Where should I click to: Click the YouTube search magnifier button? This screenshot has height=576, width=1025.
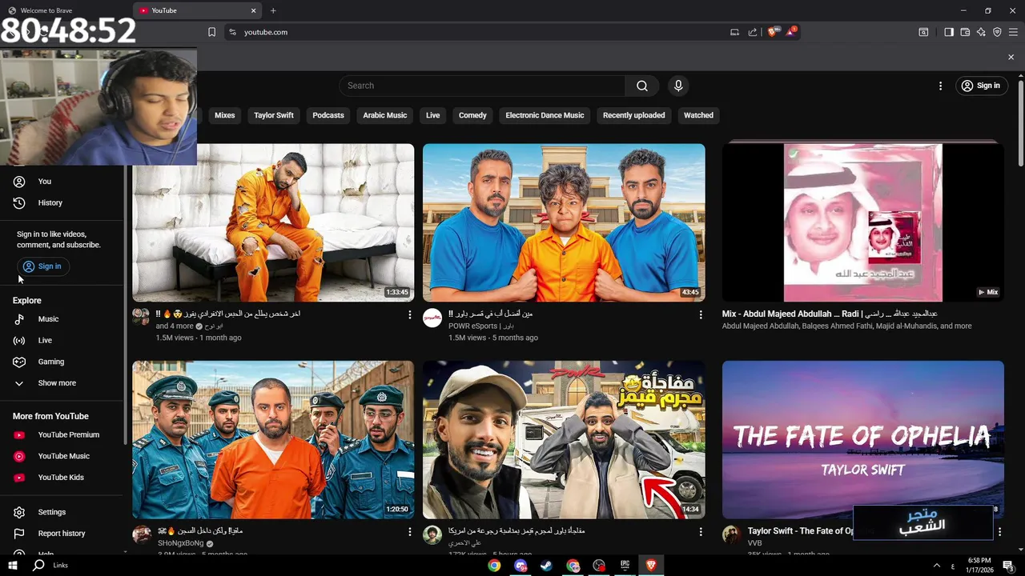642,86
